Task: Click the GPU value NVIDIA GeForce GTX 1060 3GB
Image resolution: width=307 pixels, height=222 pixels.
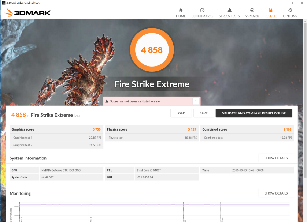Action: tap(61, 170)
